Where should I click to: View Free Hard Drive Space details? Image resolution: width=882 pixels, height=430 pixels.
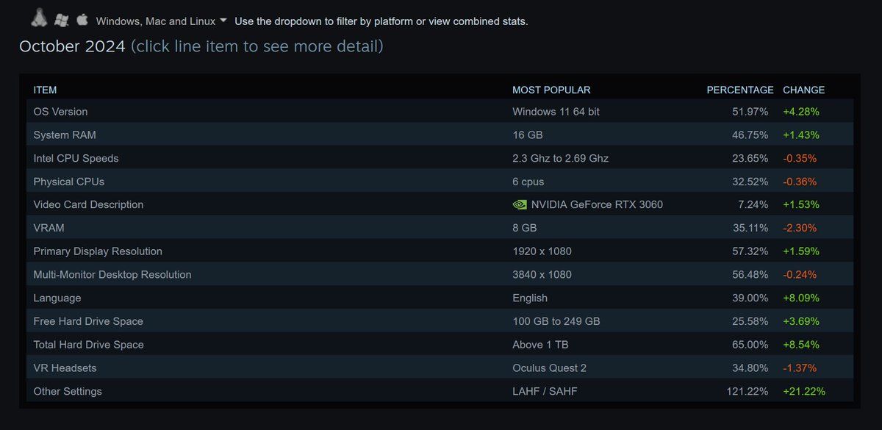[x=440, y=321]
